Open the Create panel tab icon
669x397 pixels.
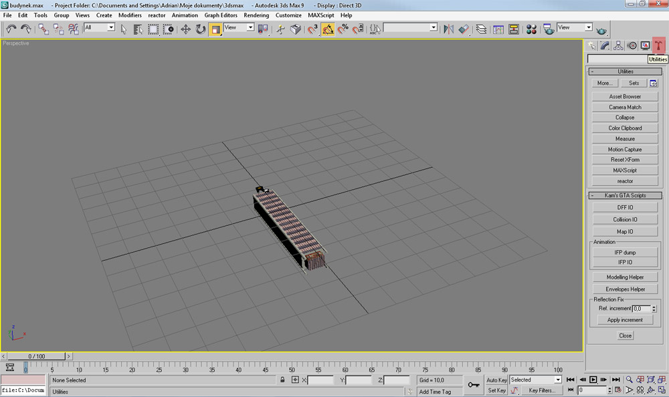pyautogui.click(x=592, y=45)
